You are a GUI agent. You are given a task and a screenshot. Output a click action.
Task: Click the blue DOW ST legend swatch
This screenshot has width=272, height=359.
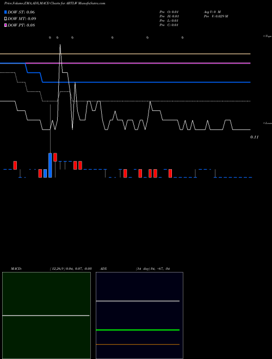[x=5, y=12]
